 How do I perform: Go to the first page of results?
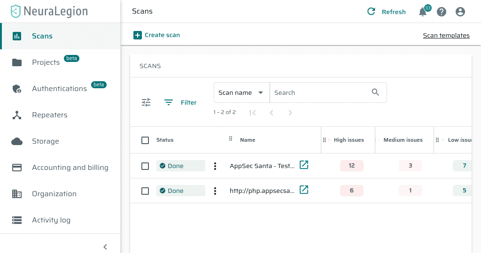[253, 113]
